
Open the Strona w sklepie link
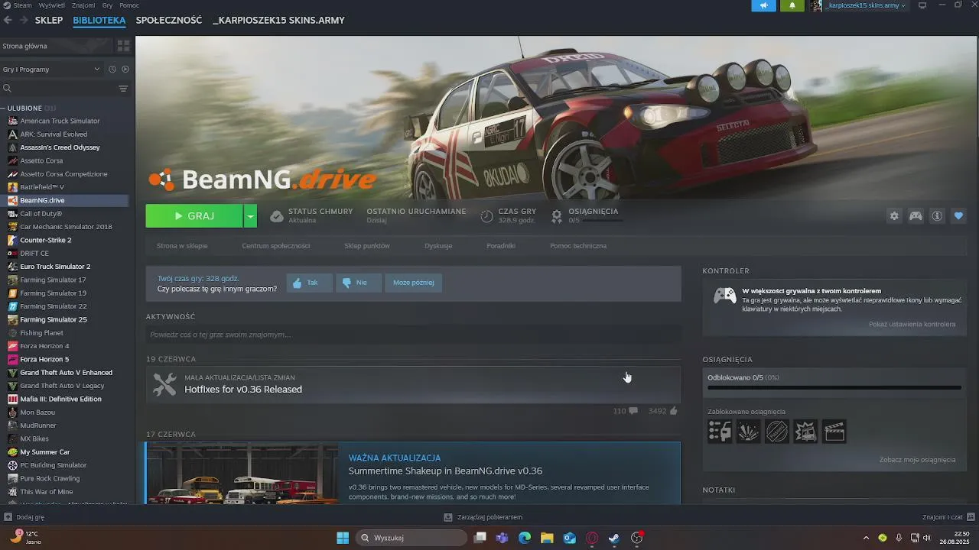click(182, 246)
